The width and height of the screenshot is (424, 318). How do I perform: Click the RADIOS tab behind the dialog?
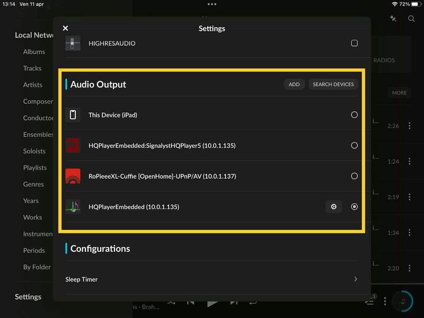click(x=384, y=60)
